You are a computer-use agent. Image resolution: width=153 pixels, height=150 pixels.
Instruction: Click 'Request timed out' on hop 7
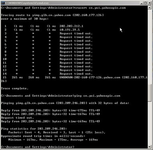click(x=76, y=48)
